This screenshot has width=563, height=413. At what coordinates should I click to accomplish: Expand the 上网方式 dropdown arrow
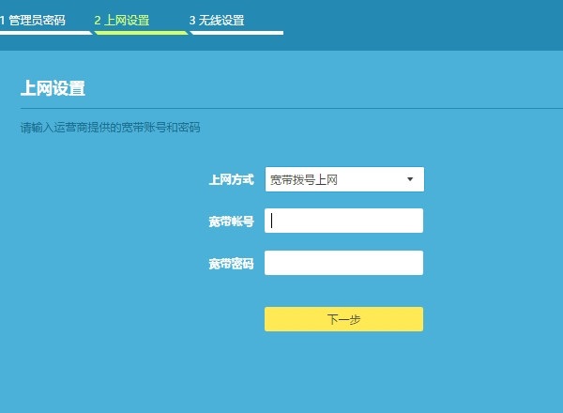pyautogui.click(x=410, y=179)
